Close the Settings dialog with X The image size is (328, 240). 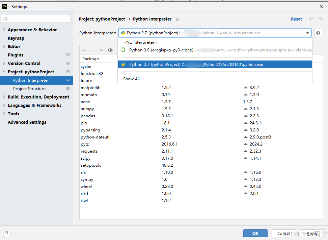point(321,6)
